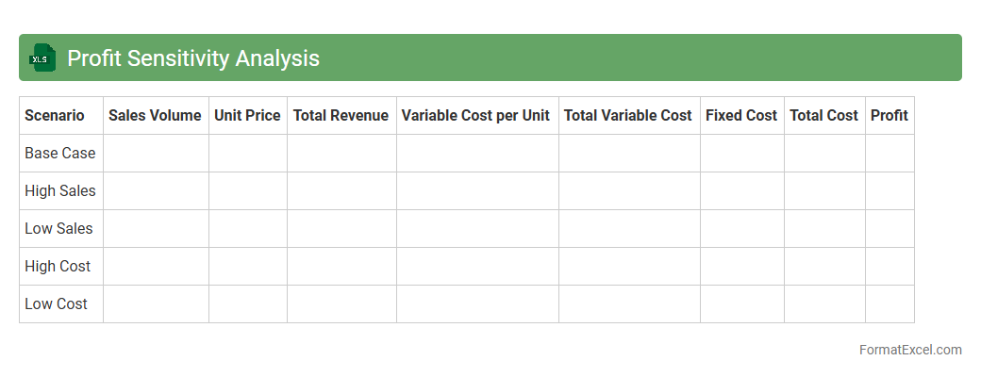
Task: Select the Low Sales row label
Action: pos(58,228)
